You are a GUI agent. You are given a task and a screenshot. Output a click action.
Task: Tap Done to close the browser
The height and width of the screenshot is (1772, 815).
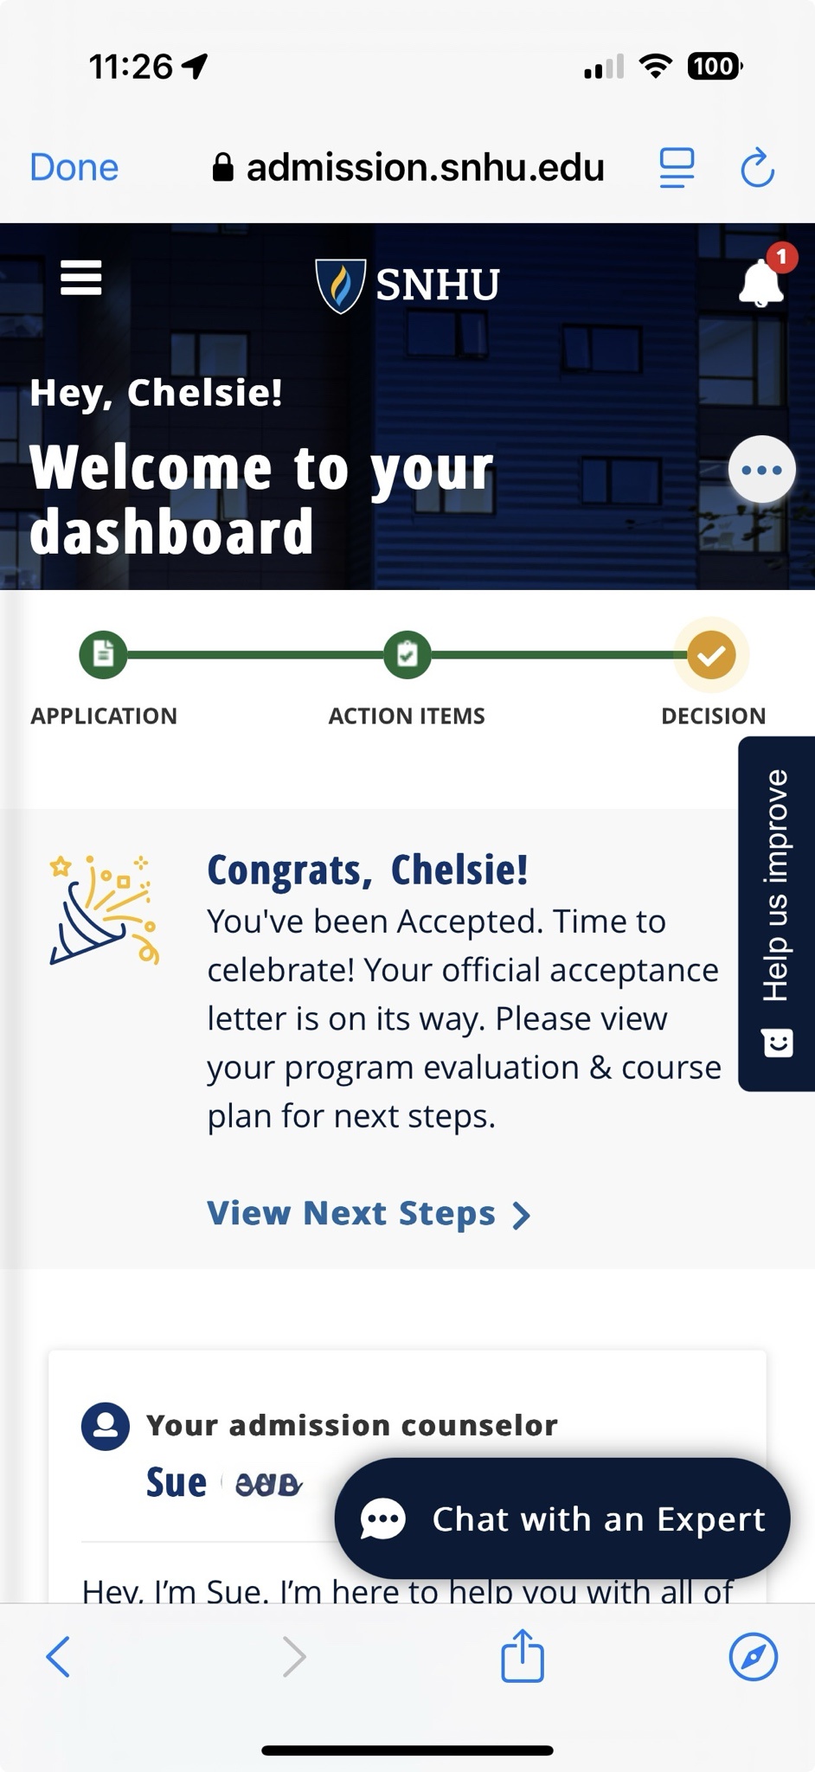pos(74,168)
